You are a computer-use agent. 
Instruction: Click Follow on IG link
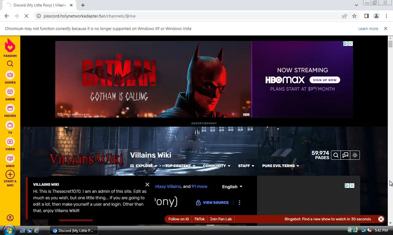[179, 219]
